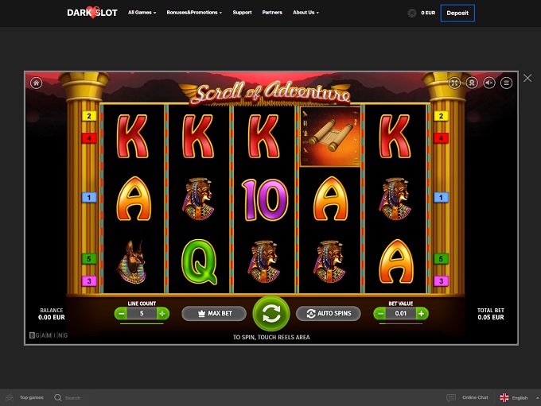541x406 pixels.
Task: Click the Online Chat icon
Action: [x=451, y=398]
